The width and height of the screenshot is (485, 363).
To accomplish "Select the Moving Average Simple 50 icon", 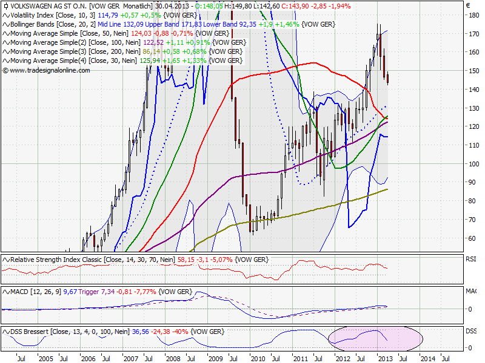I will click(6, 33).
